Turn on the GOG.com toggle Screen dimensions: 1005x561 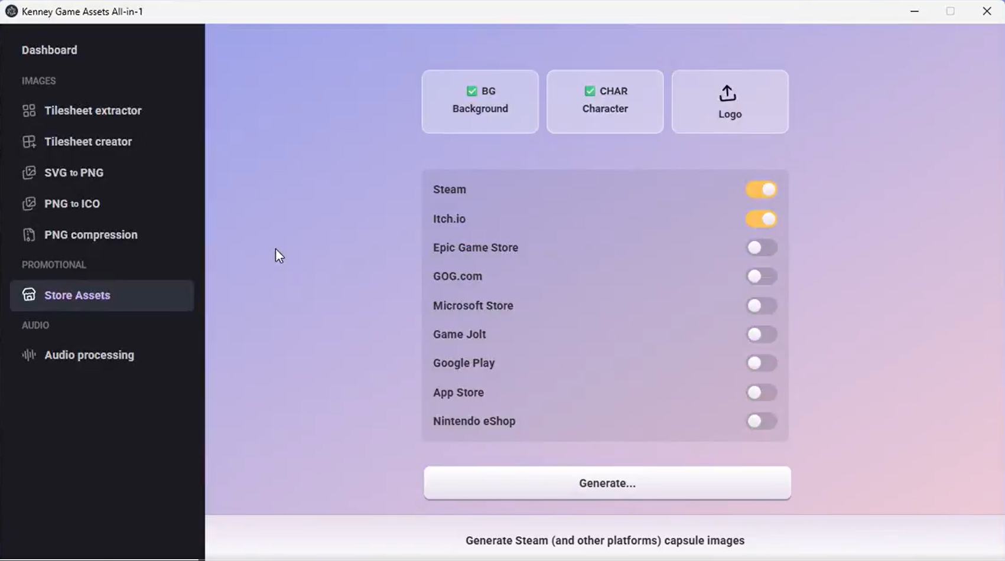pos(761,276)
